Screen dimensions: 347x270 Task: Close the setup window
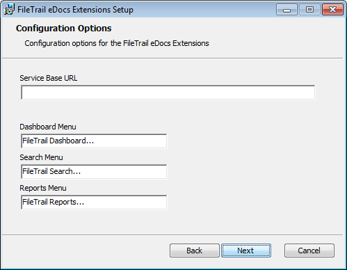point(332,10)
